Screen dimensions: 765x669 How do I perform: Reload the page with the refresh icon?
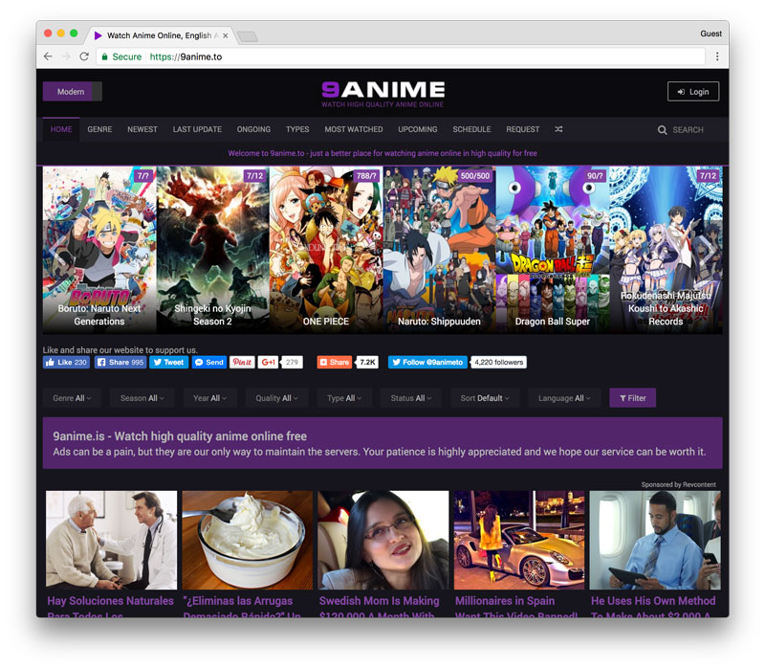pos(84,56)
